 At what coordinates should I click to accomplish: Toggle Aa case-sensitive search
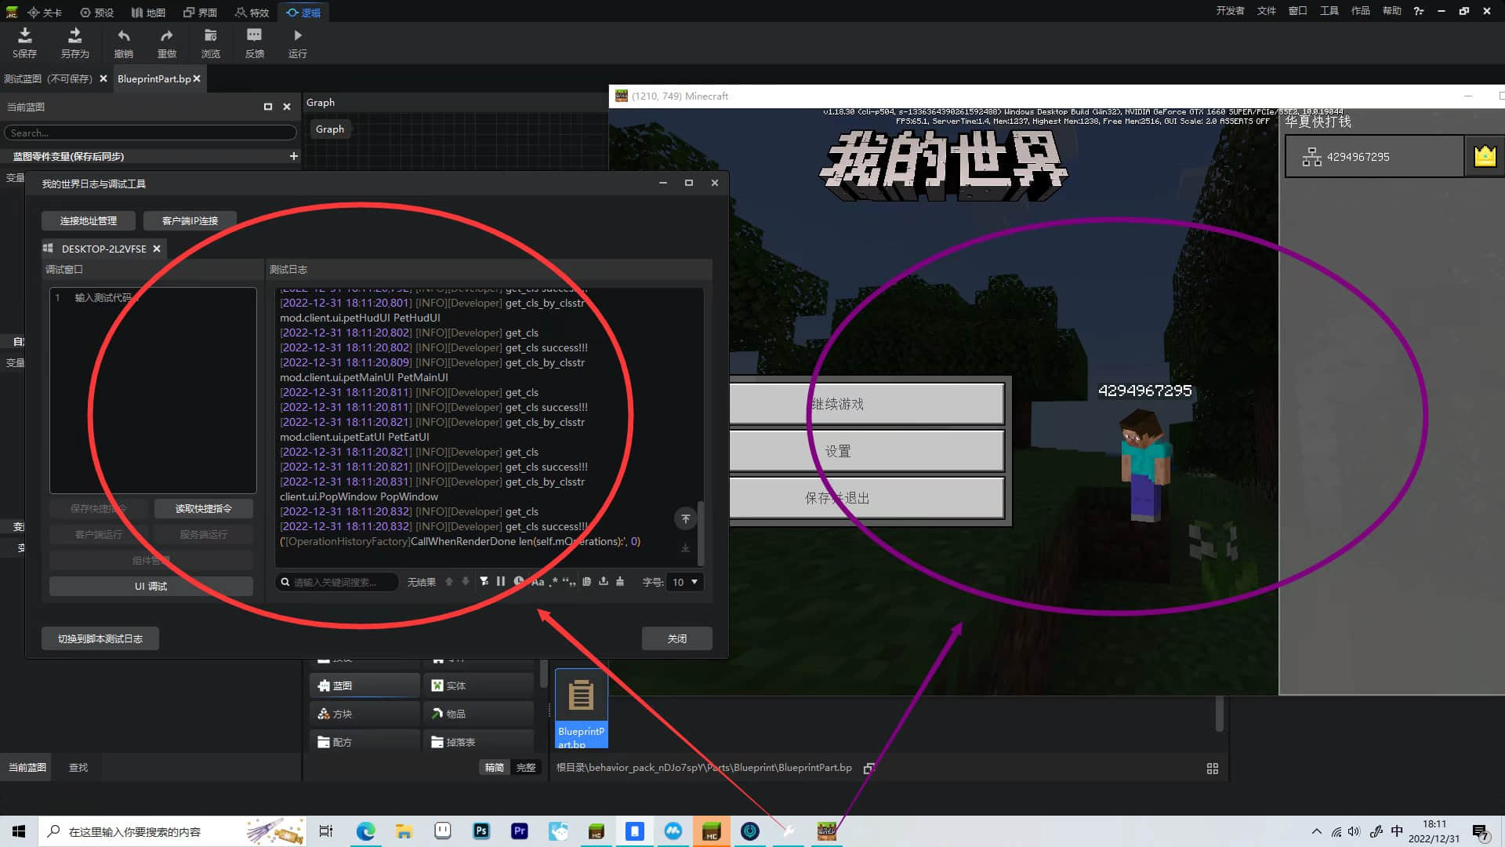pos(538,582)
